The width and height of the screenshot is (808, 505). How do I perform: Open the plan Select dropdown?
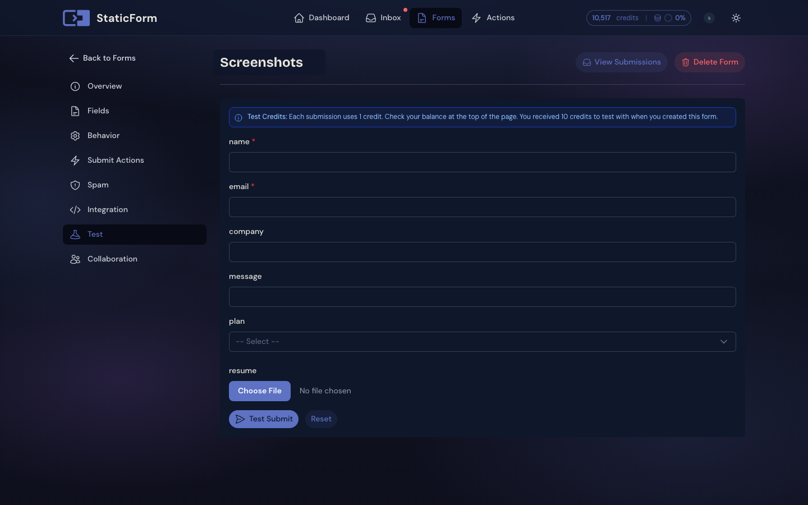coord(483,342)
